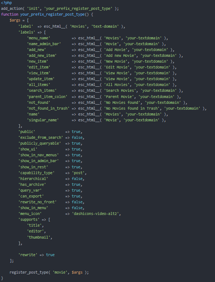Click the 'update_item' key
215x282 pixels.
pyautogui.click(x=41, y=79)
